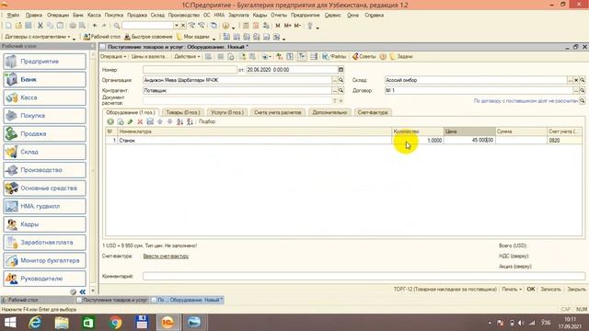
Task: Open the Договоры с контрагентами dropdown
Action: point(38,37)
